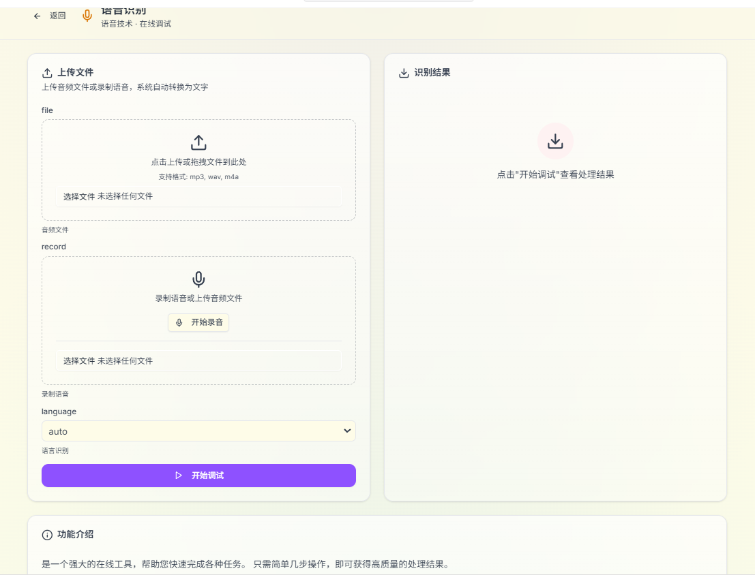Viewport: 755px width, 575px height.
Task: Click the small mic icon inside 开始录音
Action: 179,322
